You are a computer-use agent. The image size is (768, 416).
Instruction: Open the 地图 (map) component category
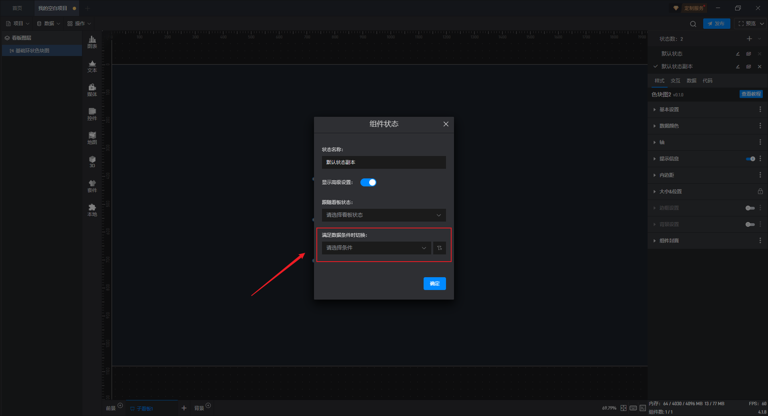(92, 138)
